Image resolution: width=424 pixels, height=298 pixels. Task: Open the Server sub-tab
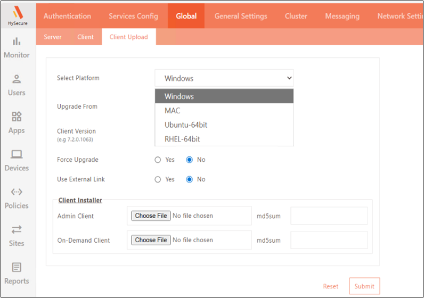click(52, 37)
